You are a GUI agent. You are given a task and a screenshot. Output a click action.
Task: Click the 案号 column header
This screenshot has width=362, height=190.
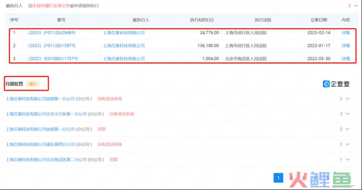pos(61,20)
